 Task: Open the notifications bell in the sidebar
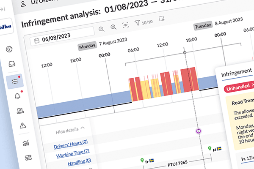pyautogui.click(x=17, y=96)
